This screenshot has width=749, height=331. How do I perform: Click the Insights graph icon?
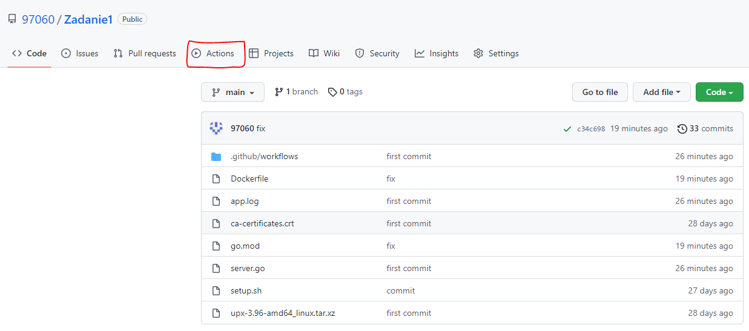[x=420, y=53]
